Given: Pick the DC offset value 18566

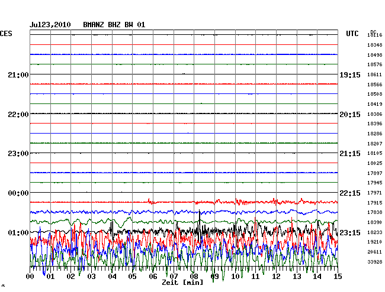Looking at the screenshot, I should click(x=375, y=85).
